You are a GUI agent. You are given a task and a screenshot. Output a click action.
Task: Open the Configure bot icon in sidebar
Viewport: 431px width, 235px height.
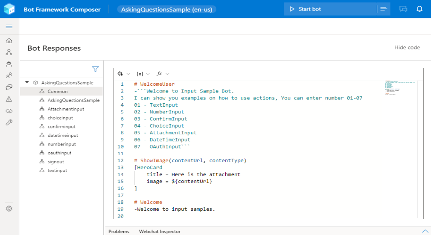(9, 64)
